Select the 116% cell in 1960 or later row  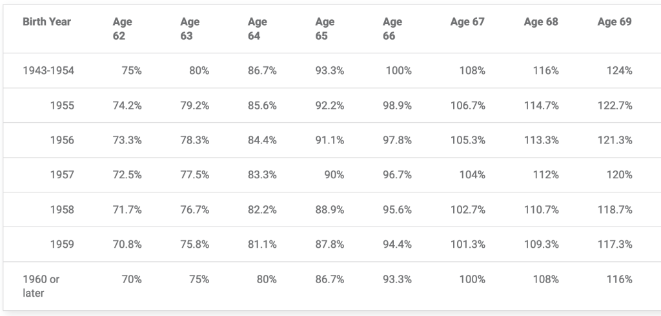pos(620,279)
